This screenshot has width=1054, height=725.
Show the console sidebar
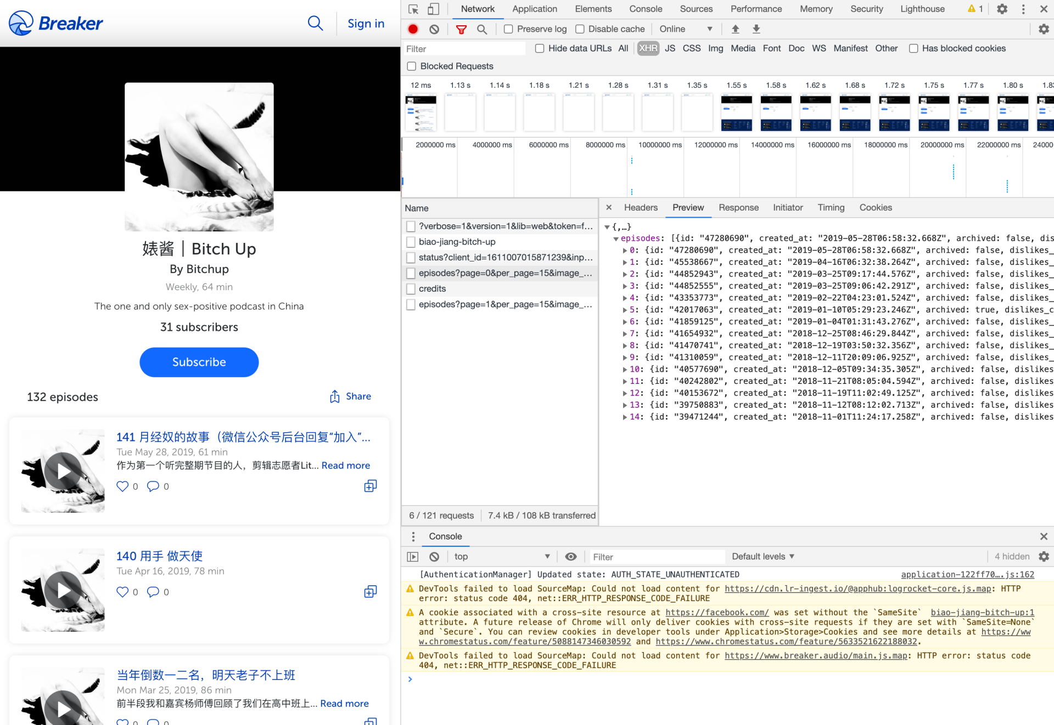413,557
